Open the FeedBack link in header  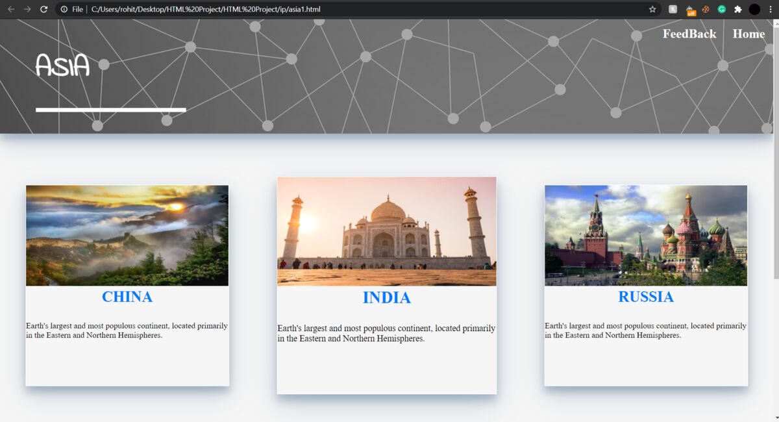pos(689,34)
